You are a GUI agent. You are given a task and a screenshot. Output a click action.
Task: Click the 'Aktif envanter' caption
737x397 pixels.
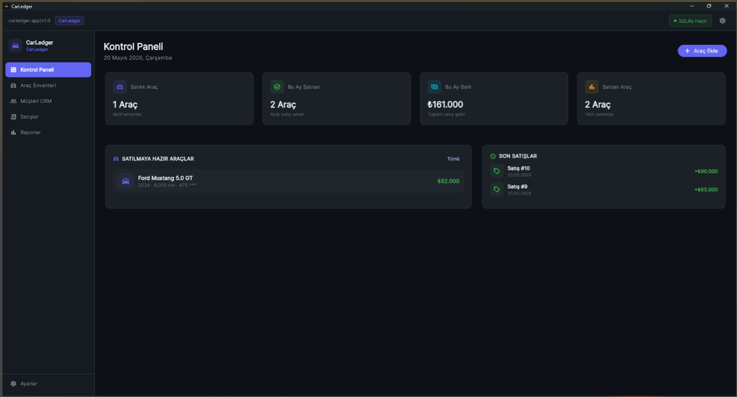(x=127, y=114)
